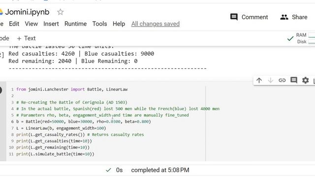315x177 pixels.
Task: Click the comment about Spanish and French losses
Action: (118, 109)
